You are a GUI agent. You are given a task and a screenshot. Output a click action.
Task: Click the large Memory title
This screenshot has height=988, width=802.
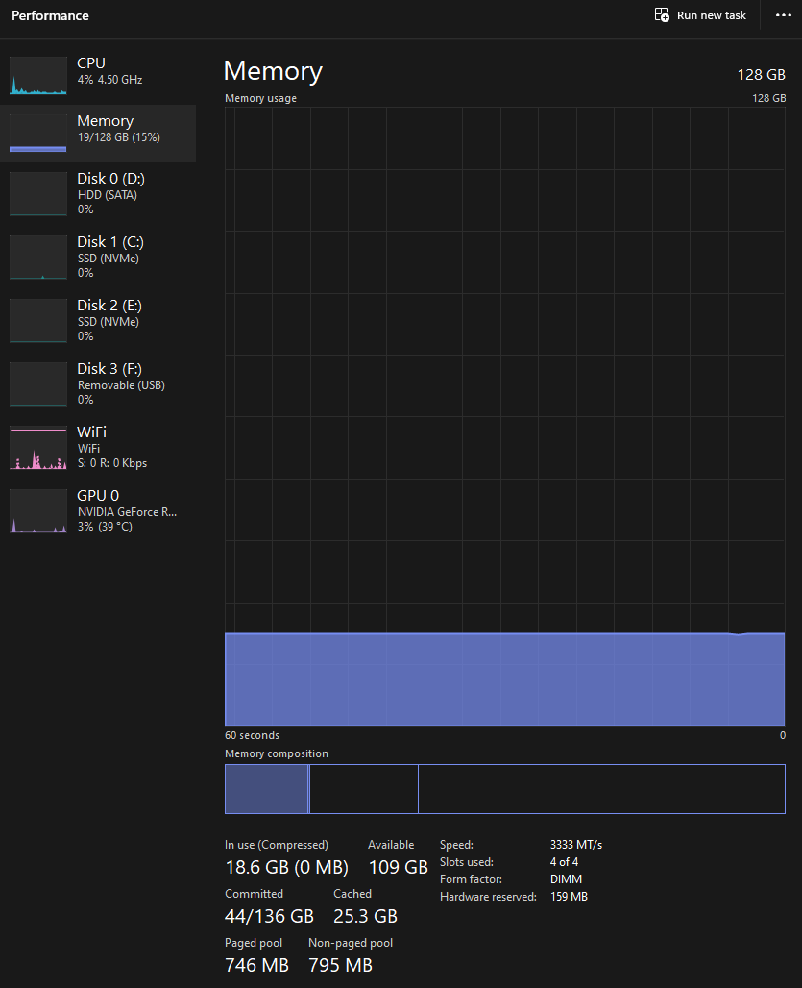coord(273,70)
